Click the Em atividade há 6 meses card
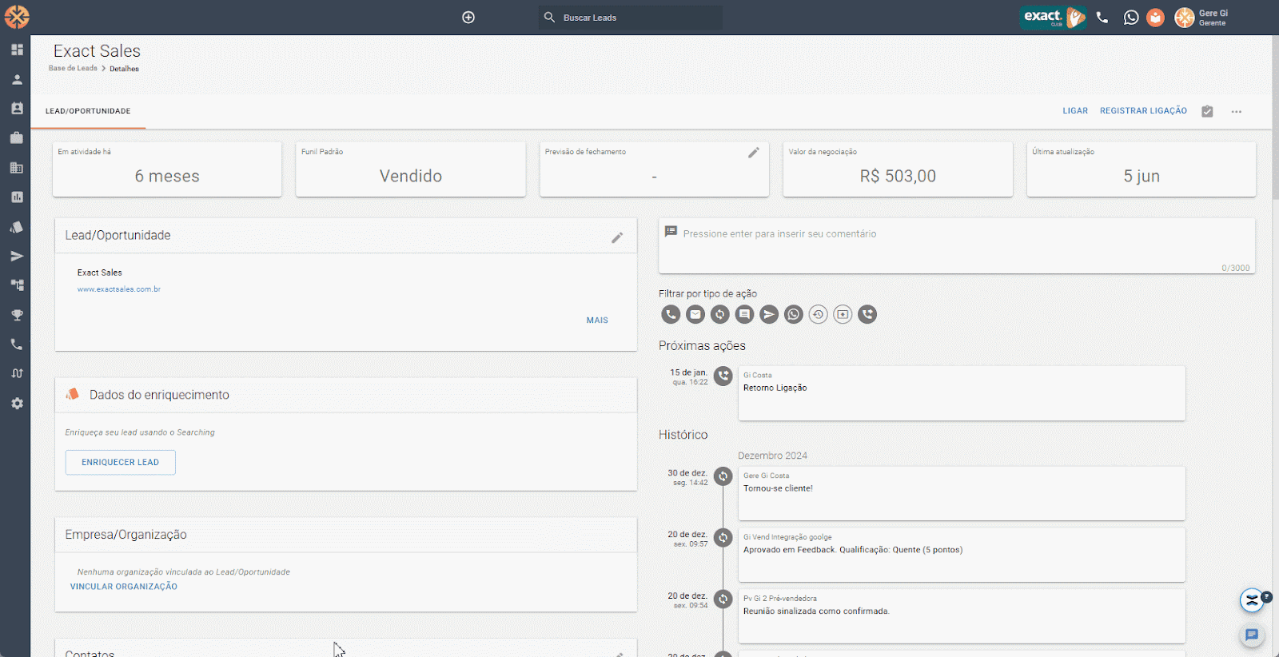Image resolution: width=1279 pixels, height=657 pixels. (x=167, y=169)
